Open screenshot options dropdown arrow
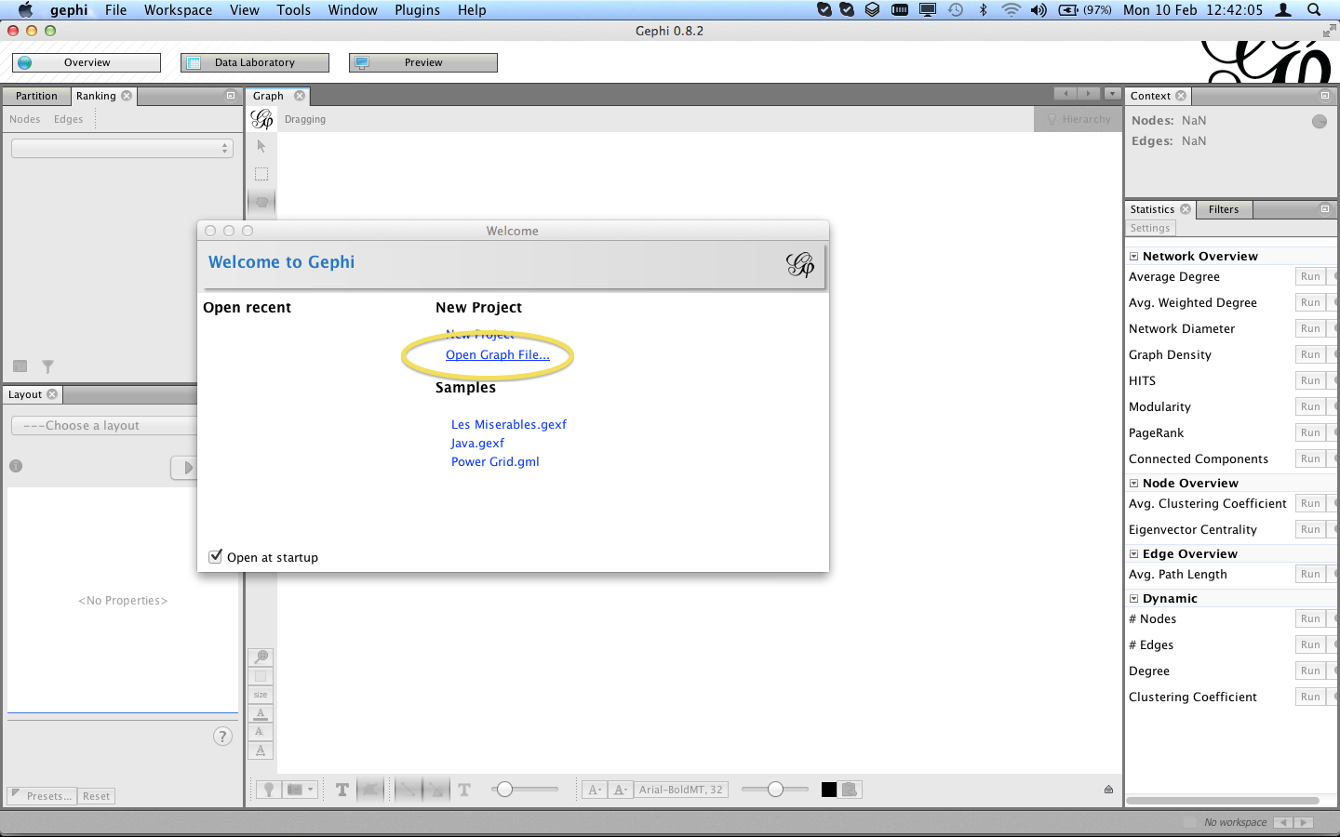Viewport: 1340px width, 837px height. click(311, 790)
